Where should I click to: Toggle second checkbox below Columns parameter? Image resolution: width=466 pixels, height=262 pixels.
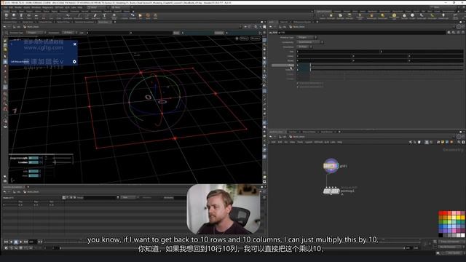pos(298,87)
